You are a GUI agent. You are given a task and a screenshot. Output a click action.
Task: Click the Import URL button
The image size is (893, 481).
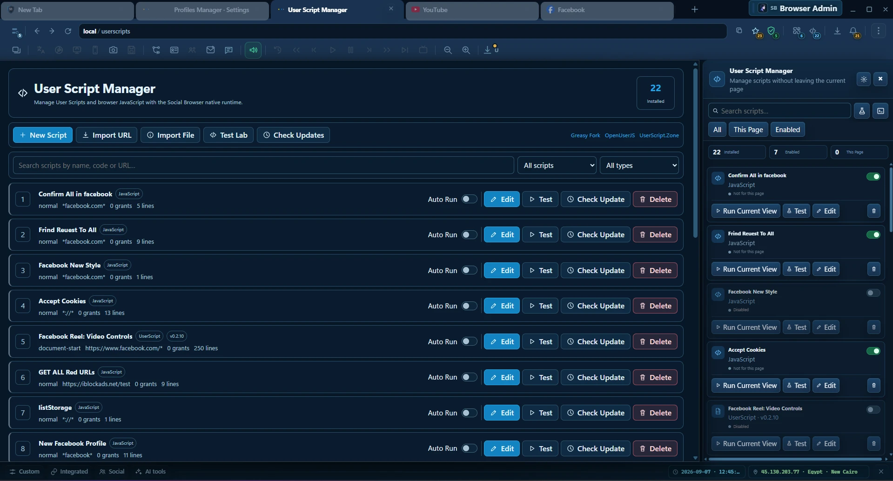pyautogui.click(x=107, y=135)
